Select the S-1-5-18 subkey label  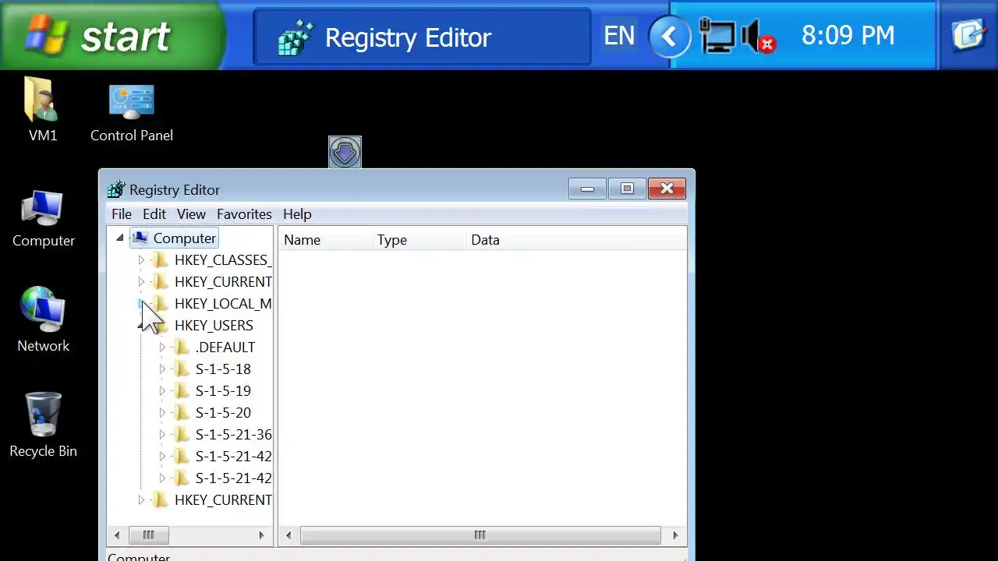(223, 369)
